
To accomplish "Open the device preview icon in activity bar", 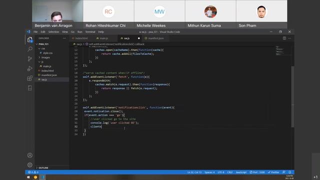I will point(30,88).
